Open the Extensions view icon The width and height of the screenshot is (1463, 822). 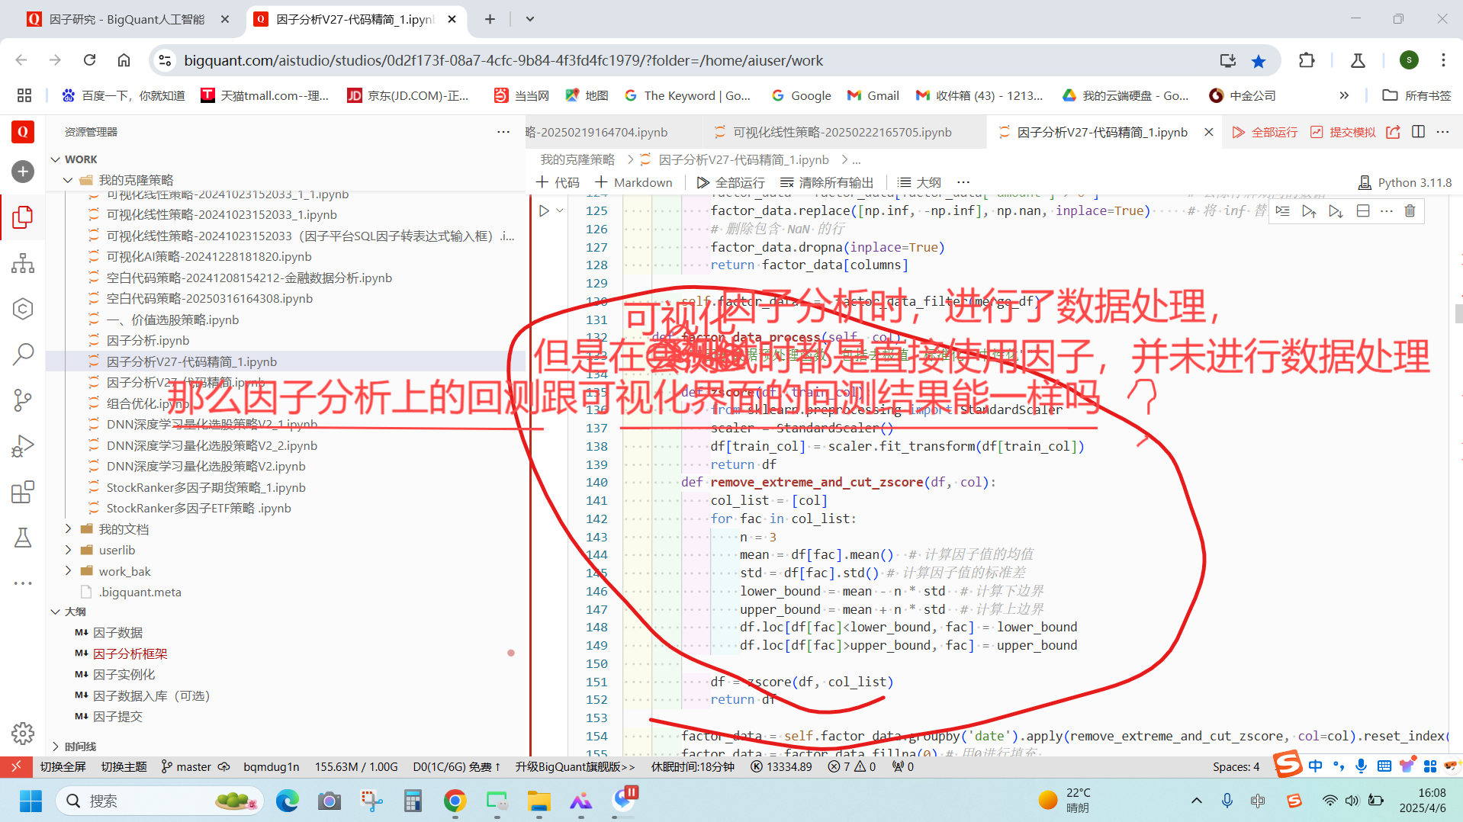click(23, 492)
